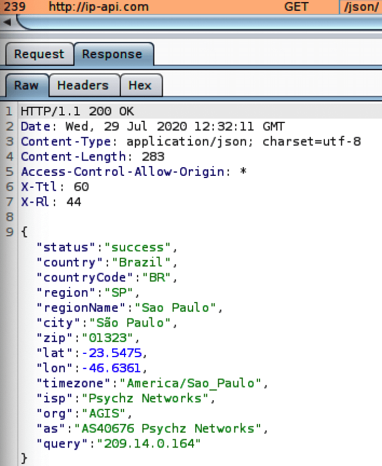Select the Response tab
The width and height of the screenshot is (382, 466).
[114, 54]
